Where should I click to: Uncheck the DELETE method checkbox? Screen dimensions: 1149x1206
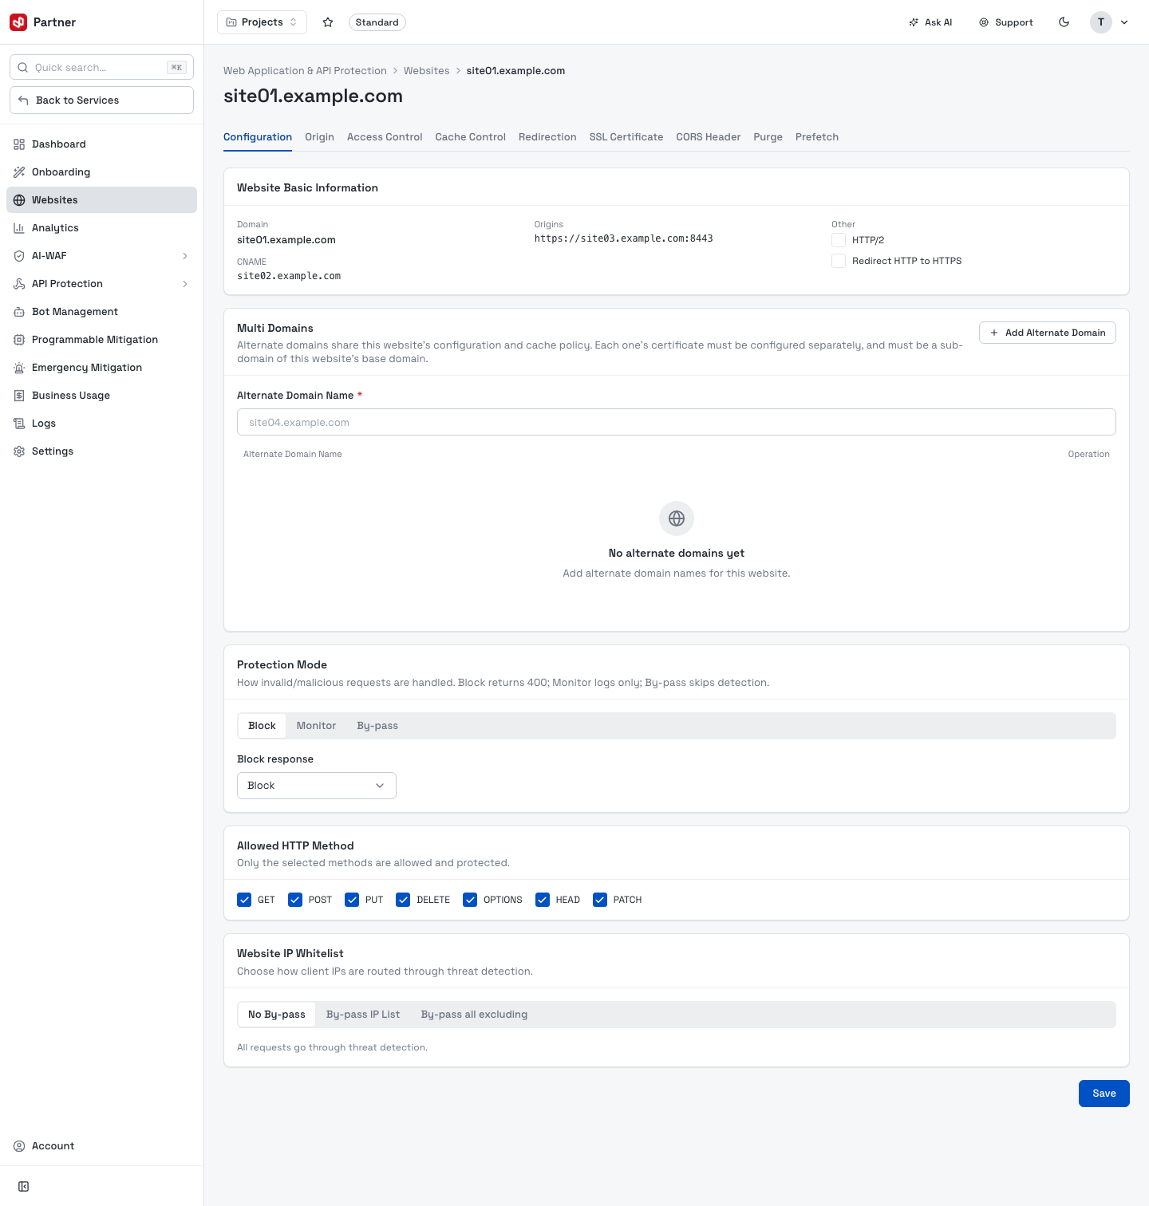pos(403,900)
